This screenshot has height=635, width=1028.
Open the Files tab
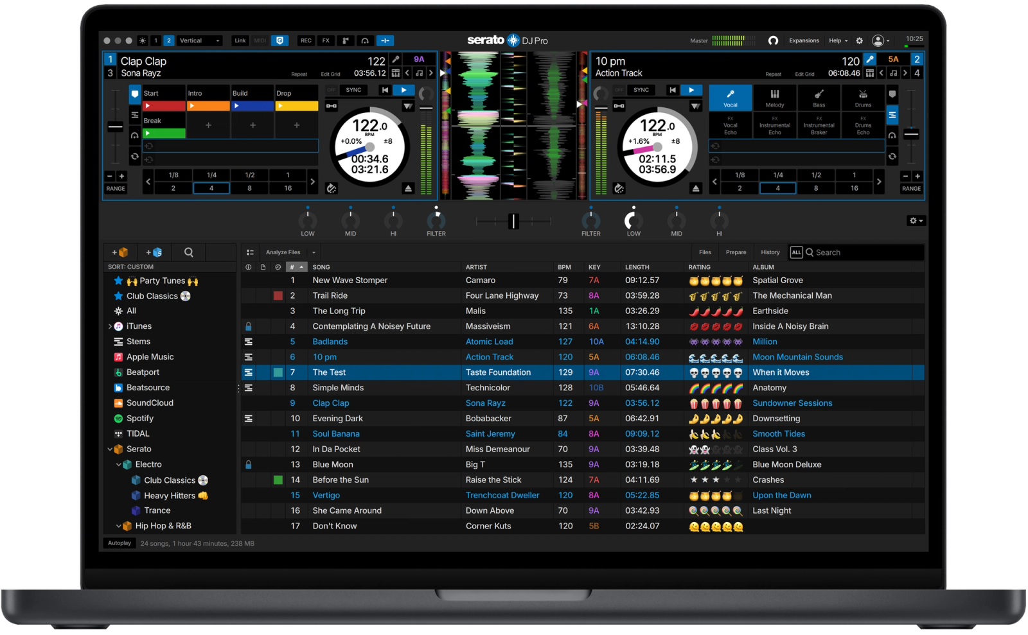(705, 252)
